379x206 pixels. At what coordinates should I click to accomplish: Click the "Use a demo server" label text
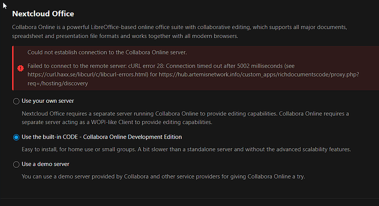(x=45, y=164)
